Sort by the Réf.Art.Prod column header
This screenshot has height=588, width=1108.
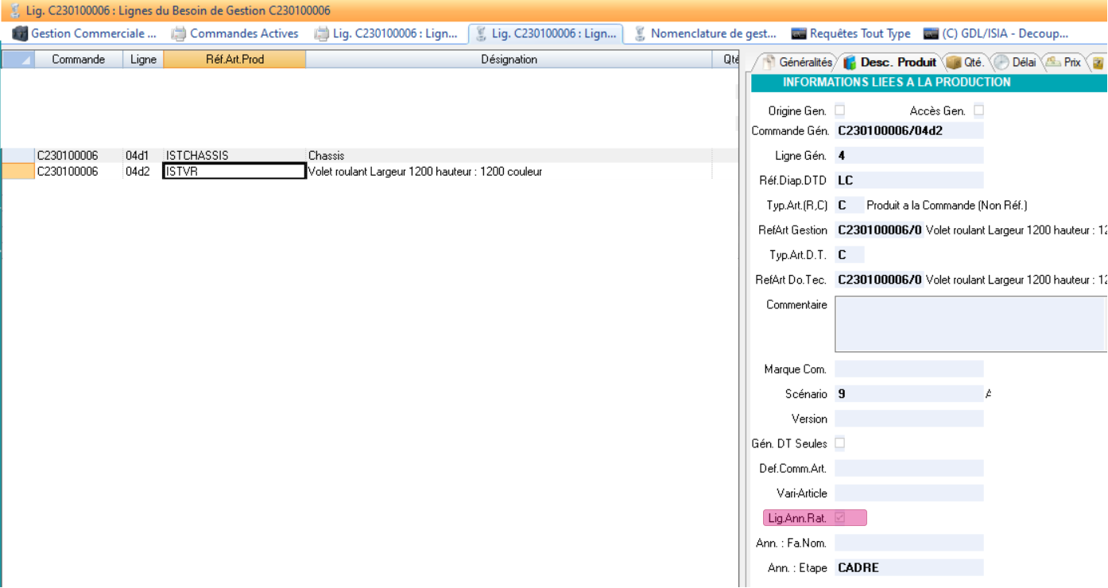pos(234,60)
